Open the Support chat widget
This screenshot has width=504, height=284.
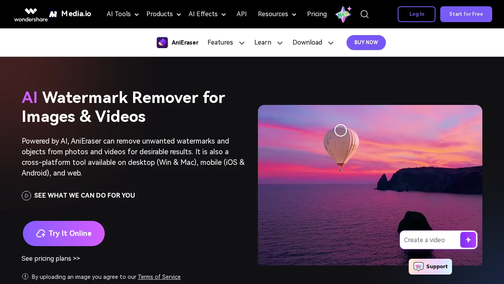430,267
